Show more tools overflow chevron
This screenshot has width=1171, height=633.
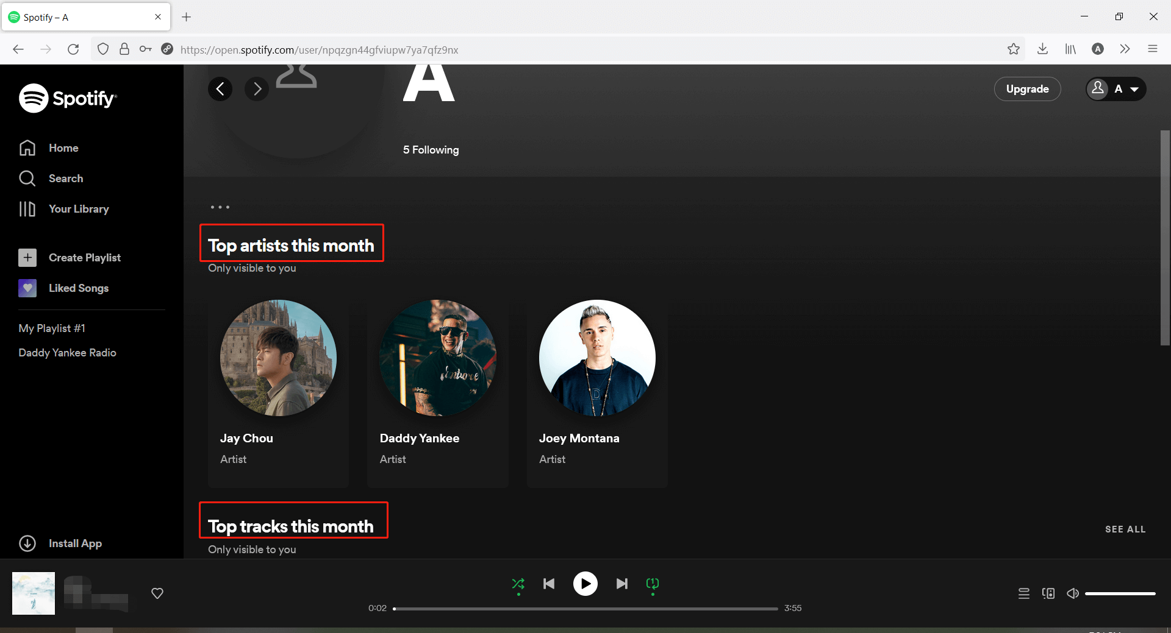(1125, 49)
